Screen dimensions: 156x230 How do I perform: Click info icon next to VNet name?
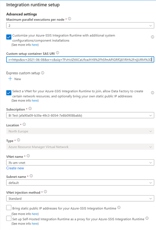coord(28,156)
